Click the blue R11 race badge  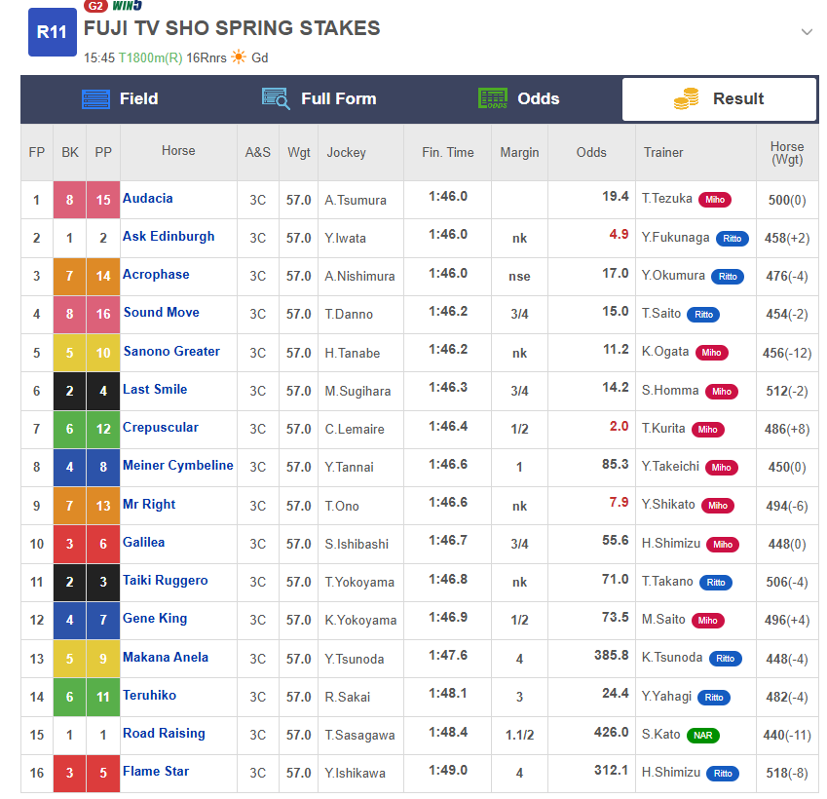pos(53,32)
